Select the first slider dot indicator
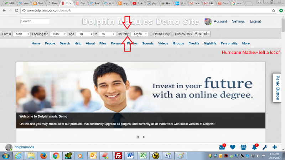This screenshot has height=160, width=285. point(138,137)
